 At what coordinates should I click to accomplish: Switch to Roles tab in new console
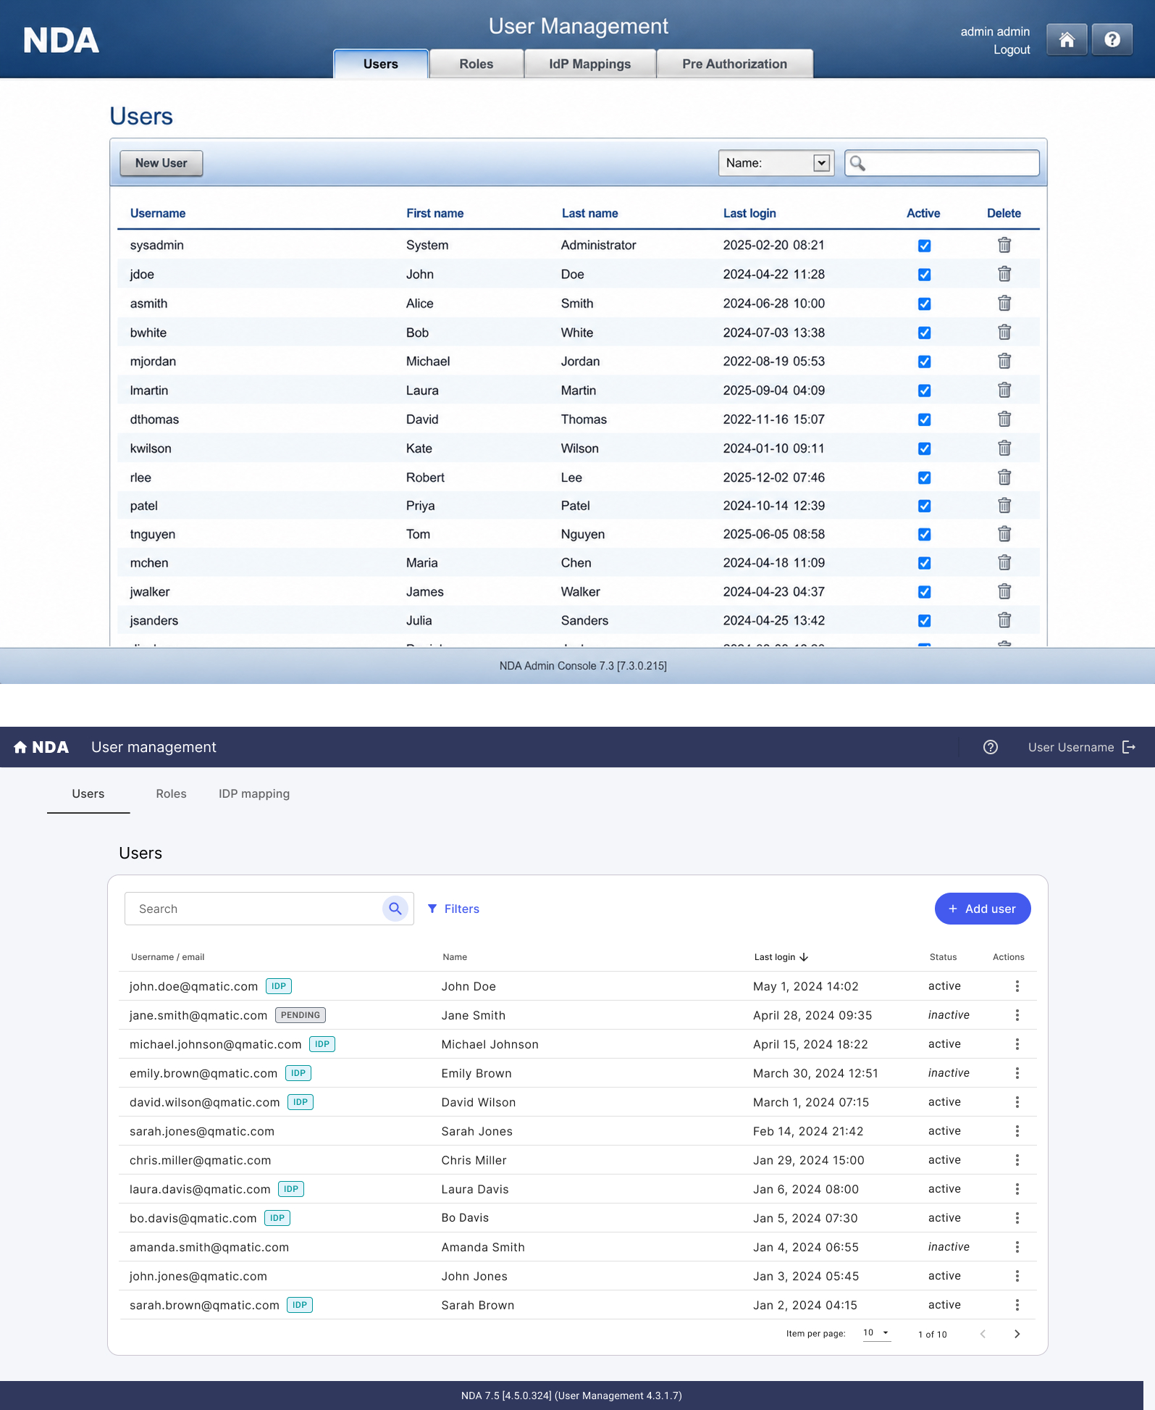172,793
